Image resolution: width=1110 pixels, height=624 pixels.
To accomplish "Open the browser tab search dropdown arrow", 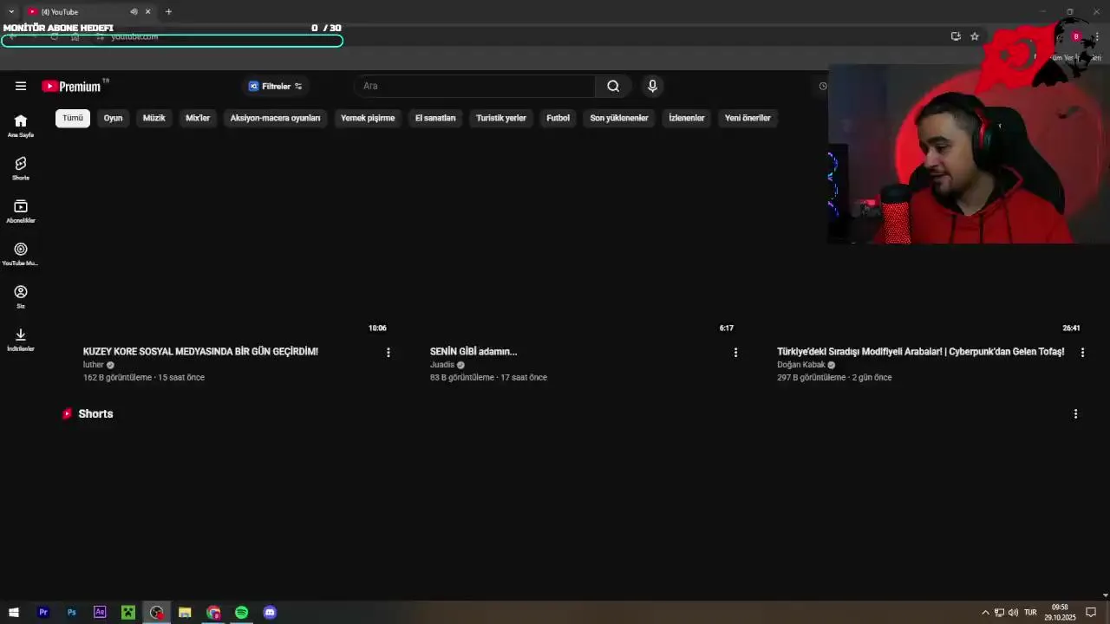I will click(11, 11).
